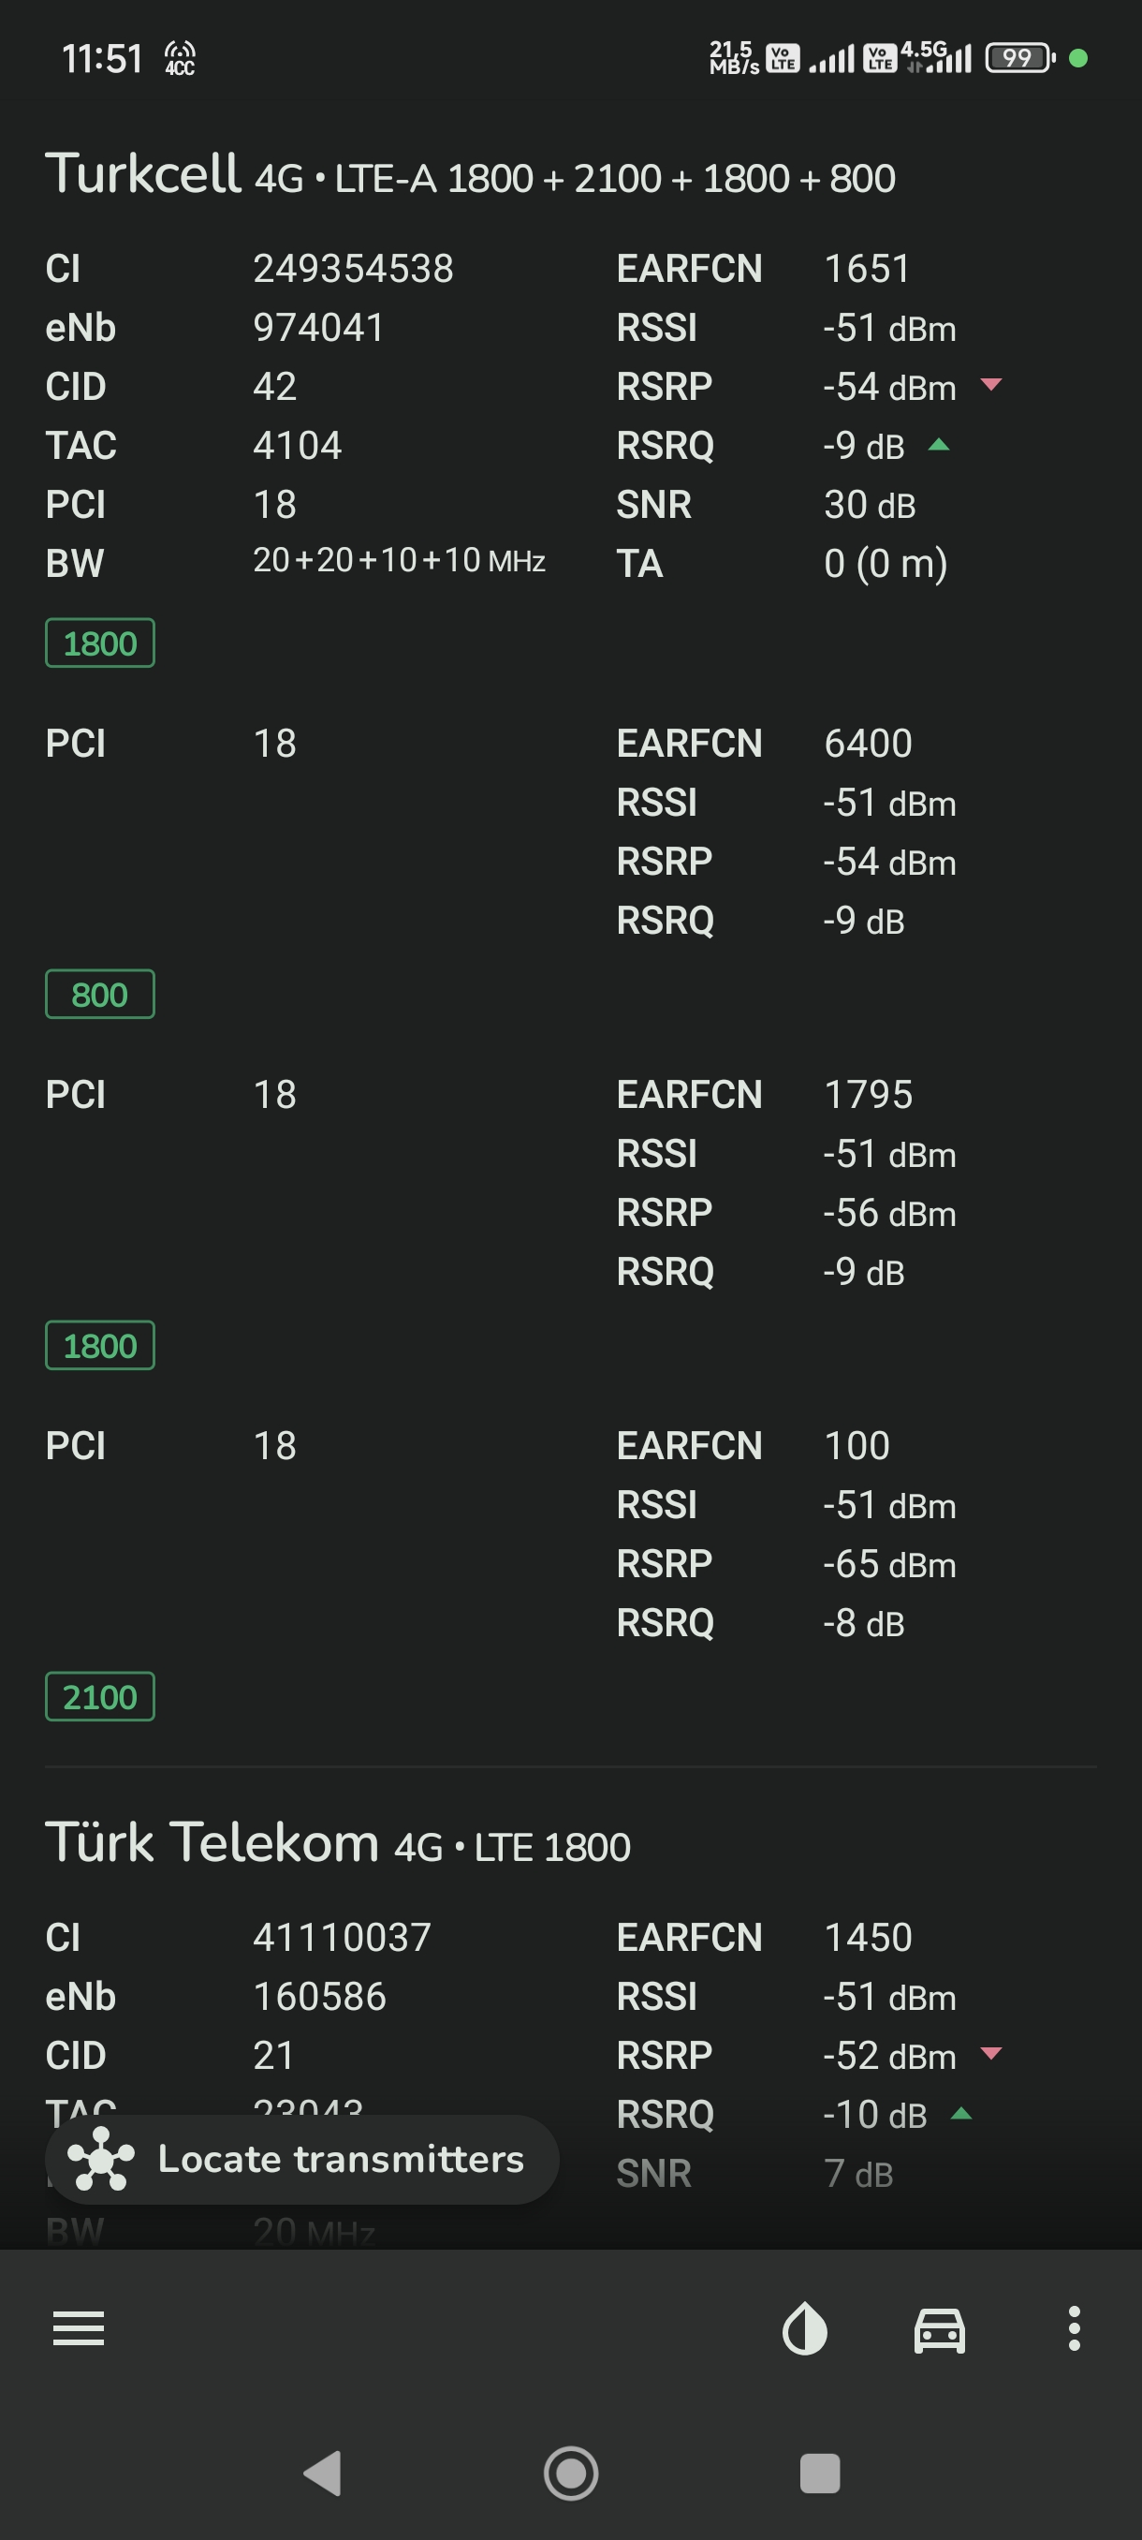1142x2540 pixels.
Task: Tap the Türk Telekom 4G LTE header
Action: 338,1843
